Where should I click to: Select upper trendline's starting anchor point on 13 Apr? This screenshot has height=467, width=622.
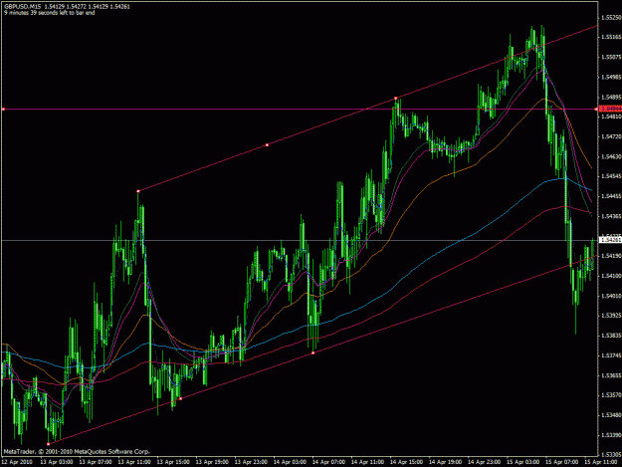click(138, 191)
